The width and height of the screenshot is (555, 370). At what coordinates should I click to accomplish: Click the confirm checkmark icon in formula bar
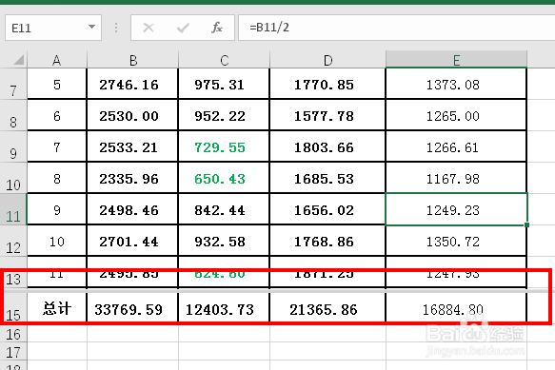click(183, 28)
